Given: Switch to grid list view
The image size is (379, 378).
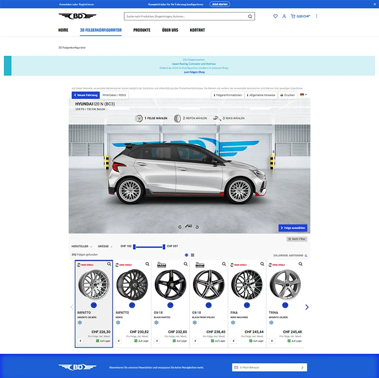Looking at the screenshot, I should [x=193, y=255].
